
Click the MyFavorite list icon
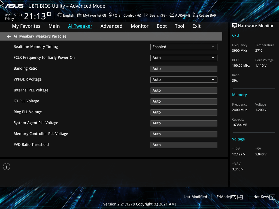click(x=80, y=15)
